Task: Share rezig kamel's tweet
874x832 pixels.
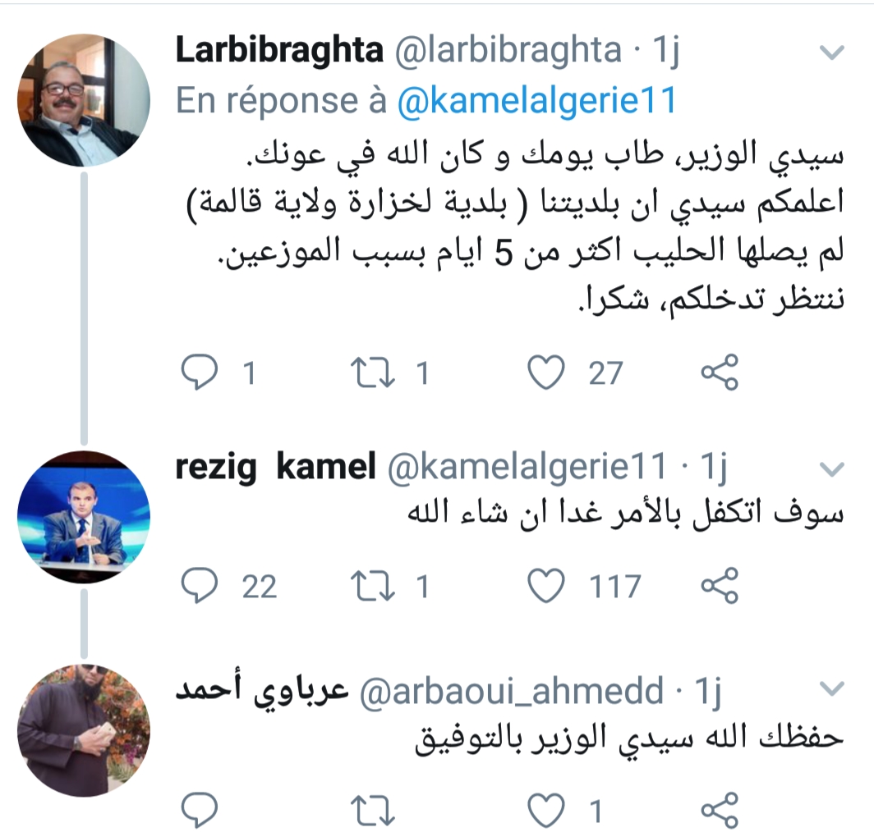Action: pos(720,587)
